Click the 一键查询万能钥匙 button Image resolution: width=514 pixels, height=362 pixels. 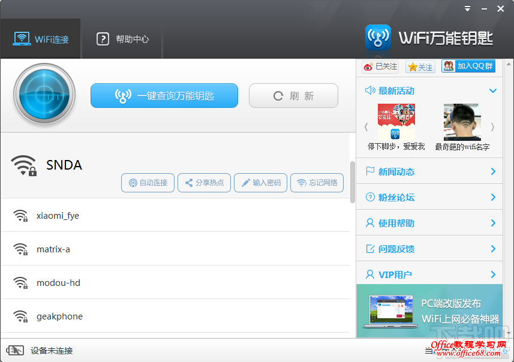(x=164, y=95)
